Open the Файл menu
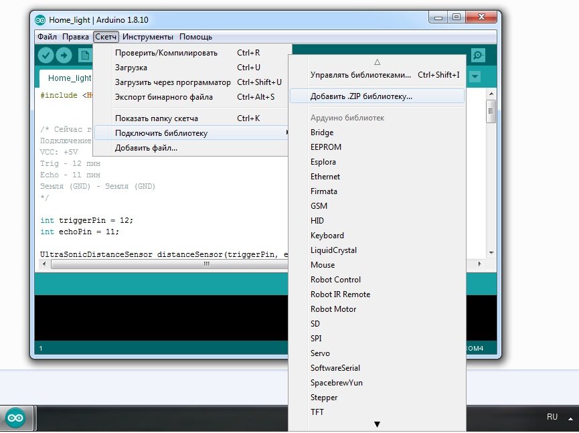Image resolution: width=579 pixels, height=433 pixels. (x=47, y=37)
